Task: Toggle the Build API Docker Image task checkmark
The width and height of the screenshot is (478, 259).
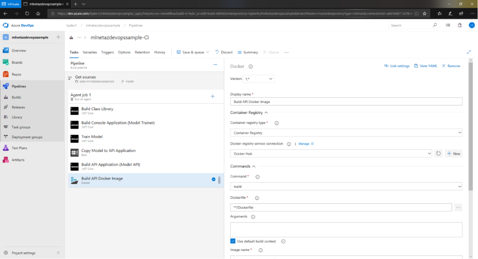Action: 214,179
